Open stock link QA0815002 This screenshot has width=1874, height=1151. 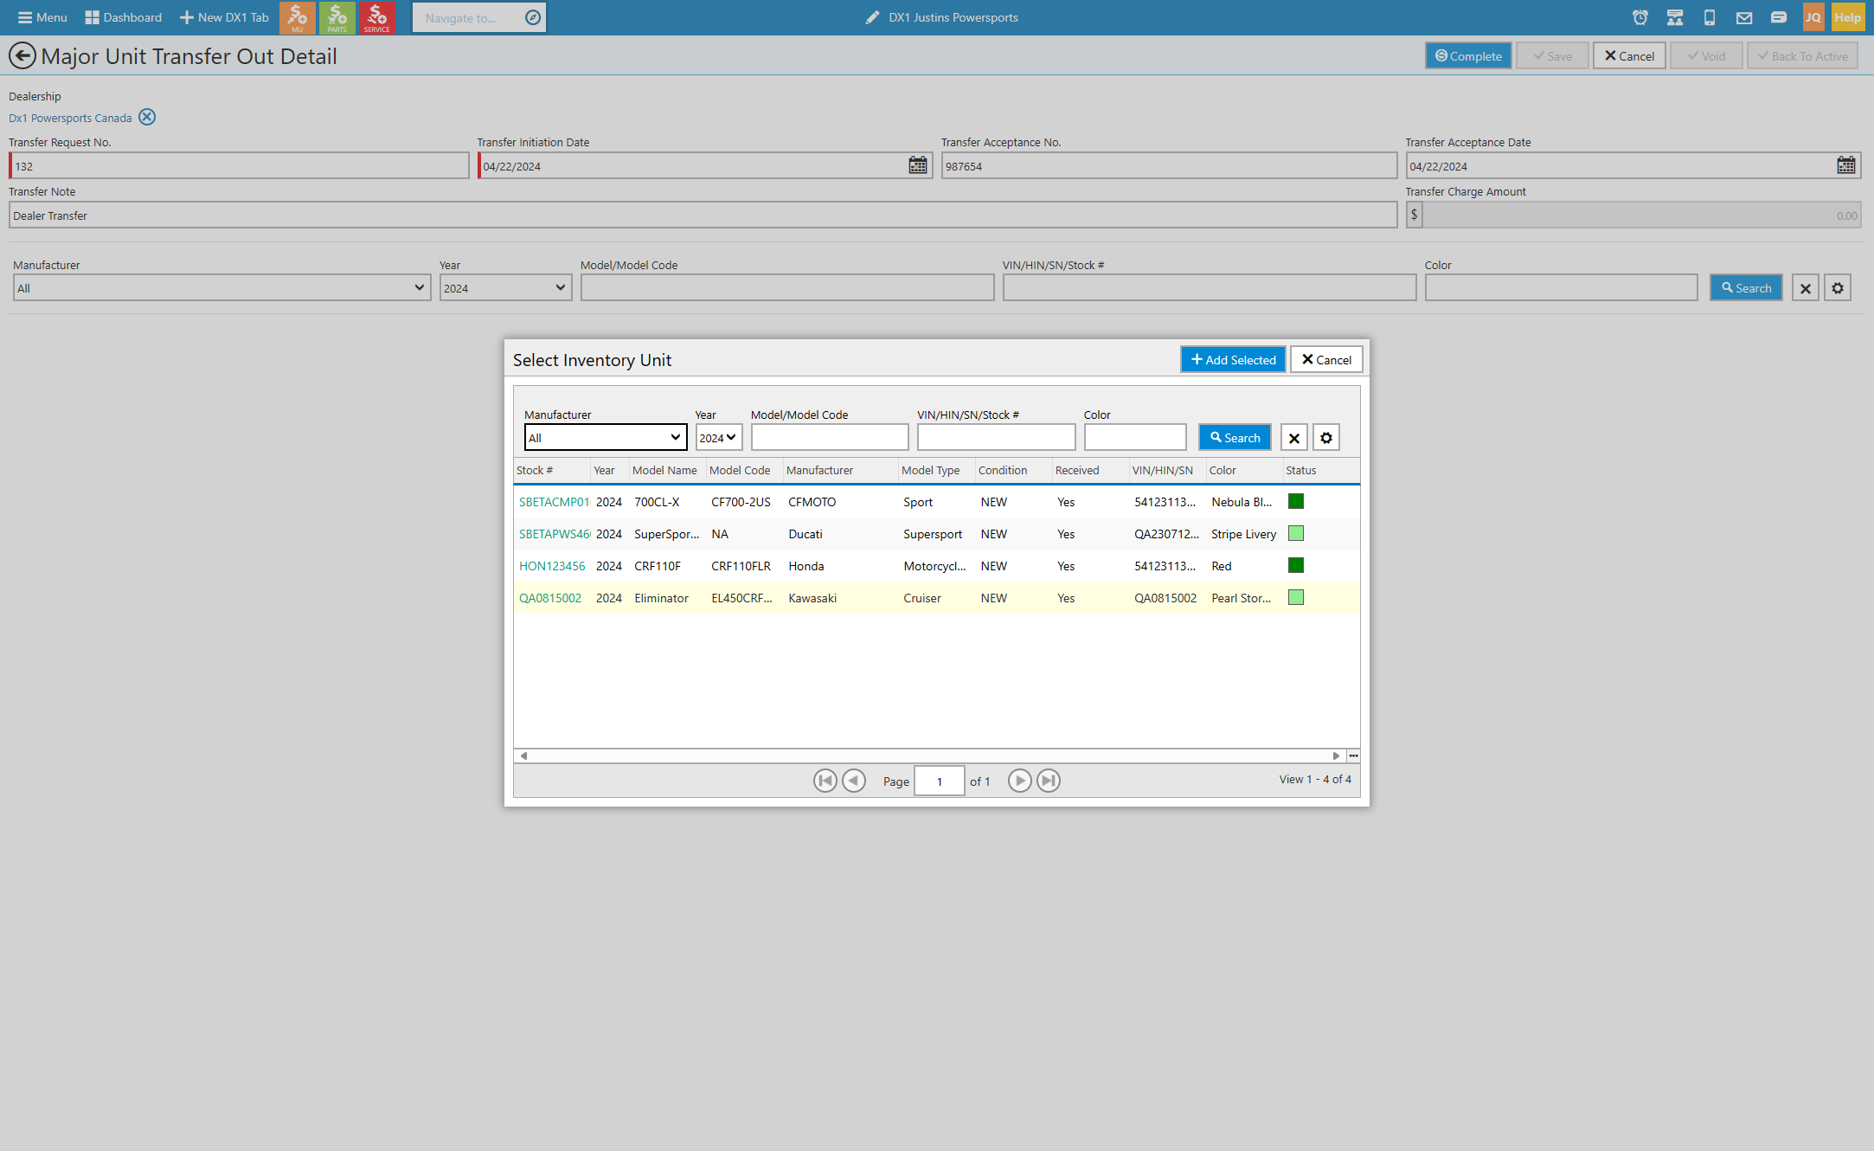pos(550,598)
